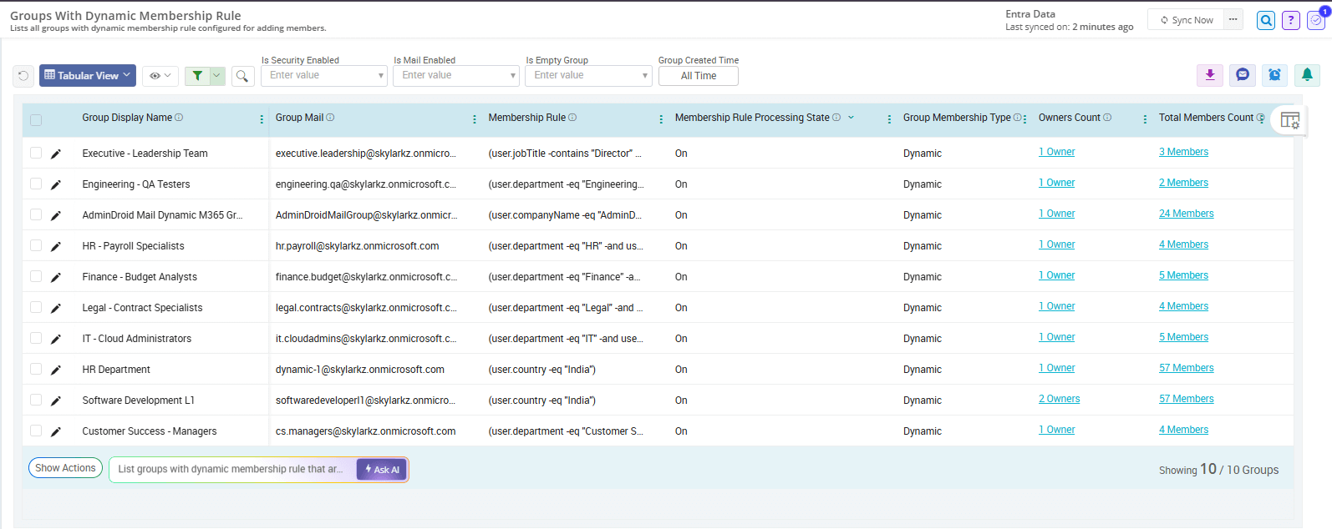
Task: Click the Show Actions button
Action: [65, 468]
